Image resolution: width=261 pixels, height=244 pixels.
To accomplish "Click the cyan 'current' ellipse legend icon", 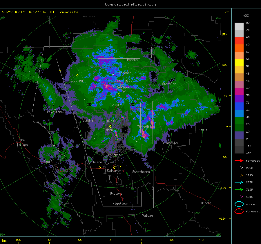I will [x=239, y=204].
